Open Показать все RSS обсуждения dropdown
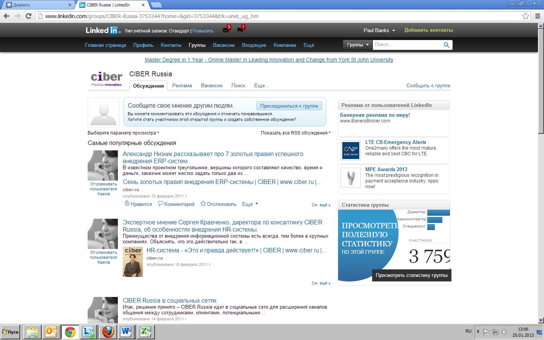Viewport: 544px width, 340px height. pos(296,133)
